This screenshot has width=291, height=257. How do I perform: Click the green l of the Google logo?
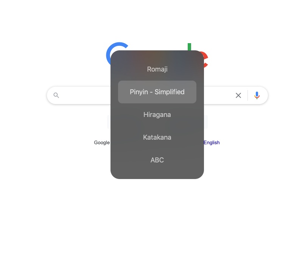click(189, 47)
